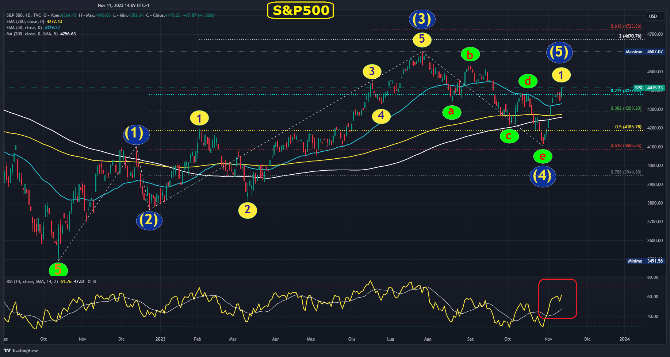Image resolution: width=670 pixels, height=357 pixels.
Task: Select the S&P 500, 1D, TVC legend title
Action: click(x=24, y=15)
